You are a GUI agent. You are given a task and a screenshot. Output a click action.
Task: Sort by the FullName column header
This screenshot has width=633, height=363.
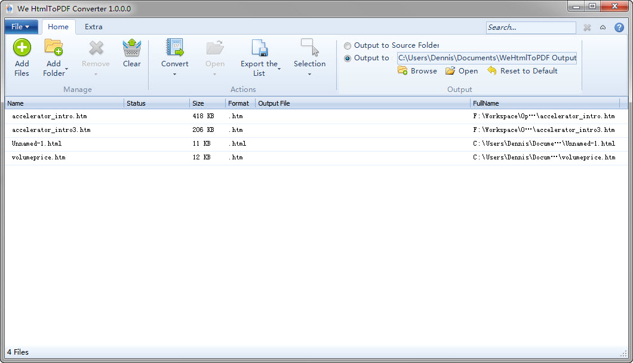click(x=545, y=103)
